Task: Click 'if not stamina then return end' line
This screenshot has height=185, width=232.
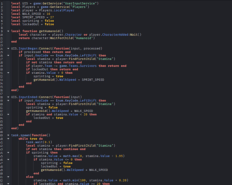Action: (x=54, y=62)
